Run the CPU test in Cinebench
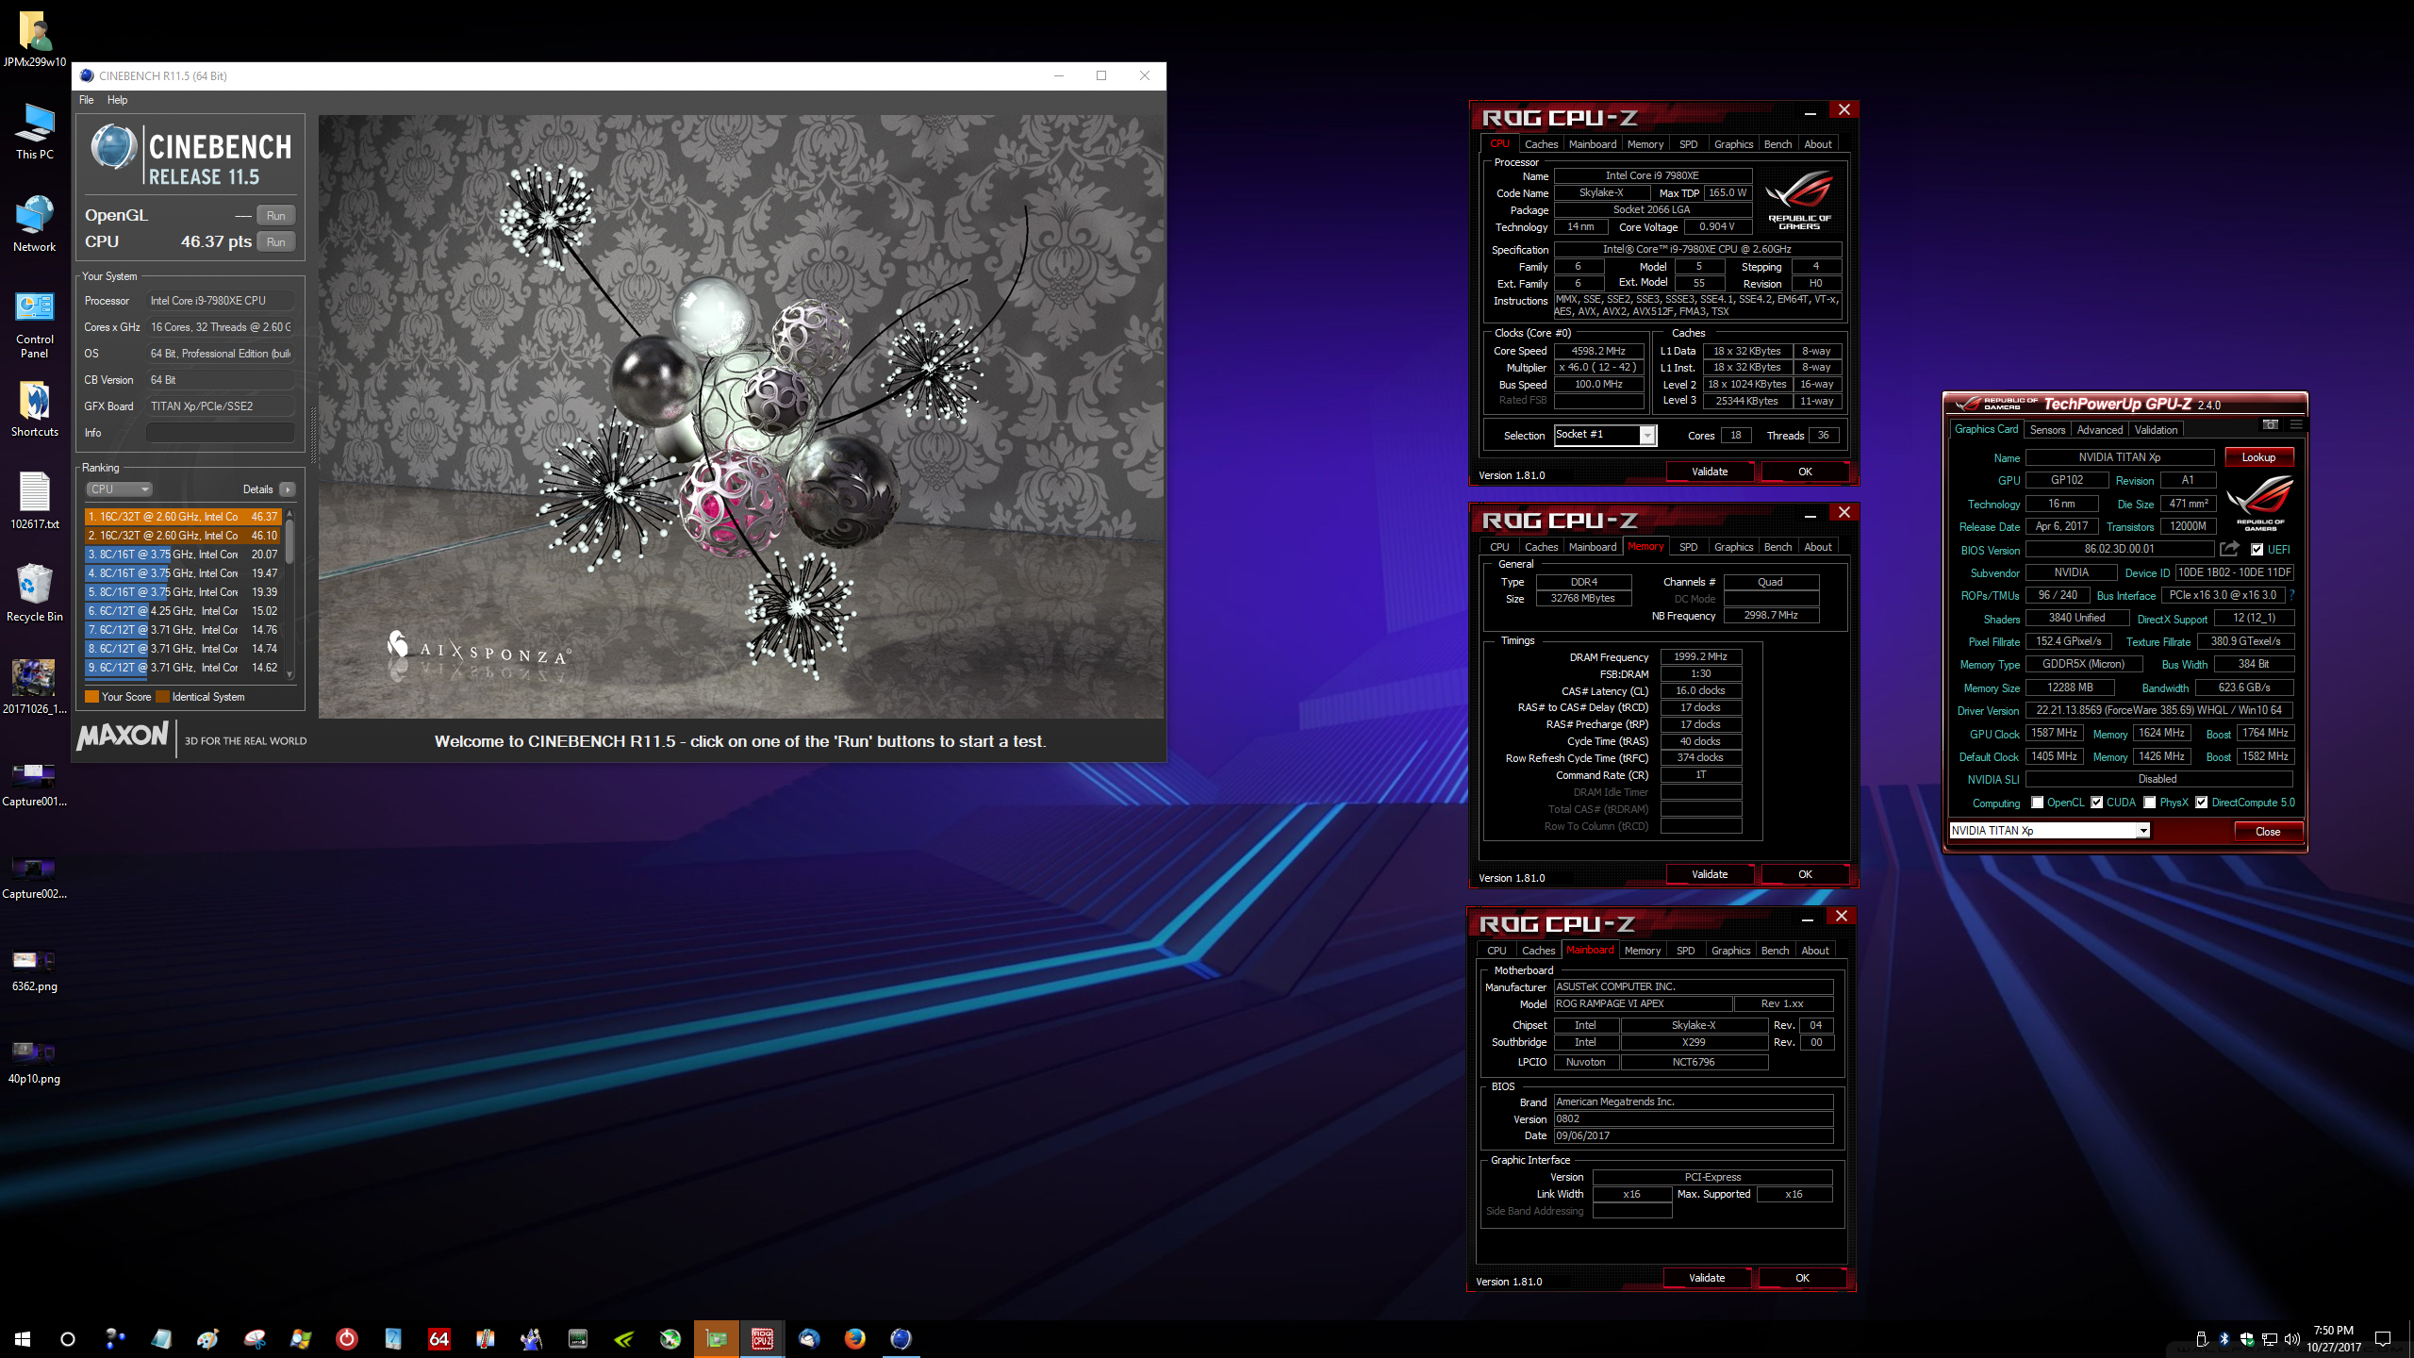 click(275, 242)
